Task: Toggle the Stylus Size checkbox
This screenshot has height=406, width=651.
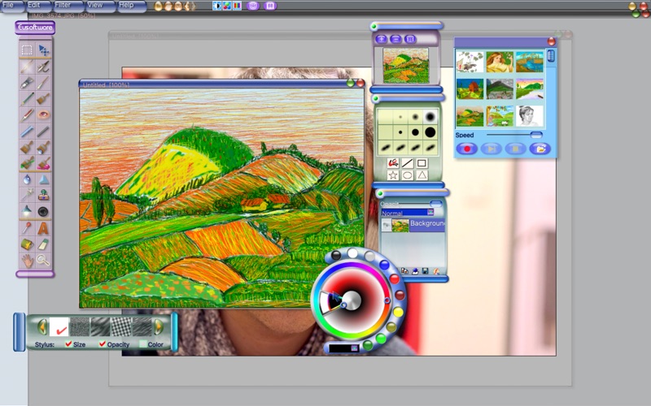Action: click(69, 344)
